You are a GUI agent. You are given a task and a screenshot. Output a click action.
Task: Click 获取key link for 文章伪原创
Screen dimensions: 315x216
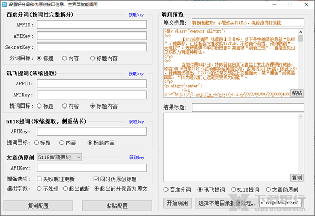pyautogui.click(x=136, y=157)
